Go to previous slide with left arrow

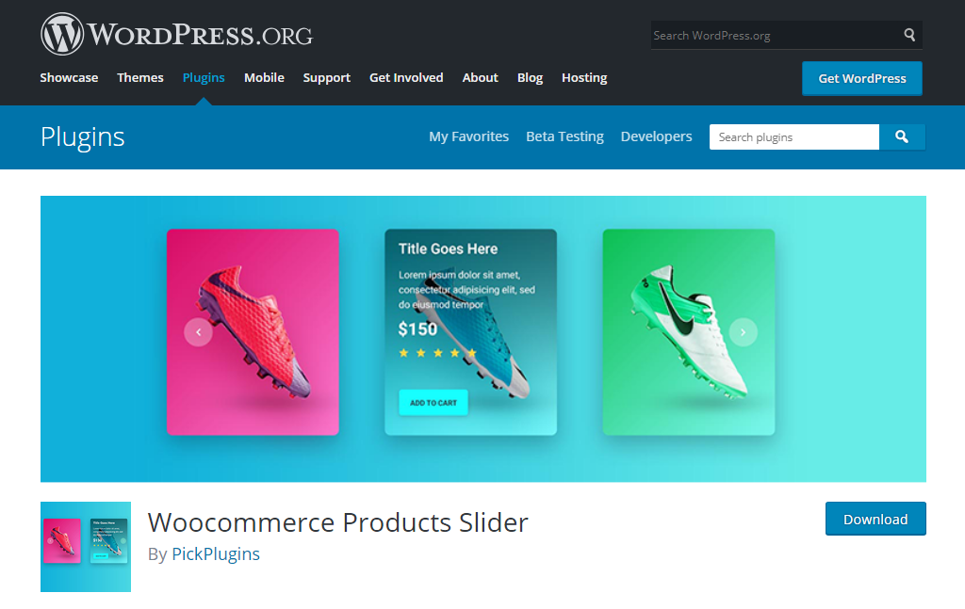tap(198, 332)
